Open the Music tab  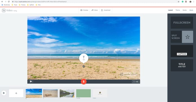[191, 10]
